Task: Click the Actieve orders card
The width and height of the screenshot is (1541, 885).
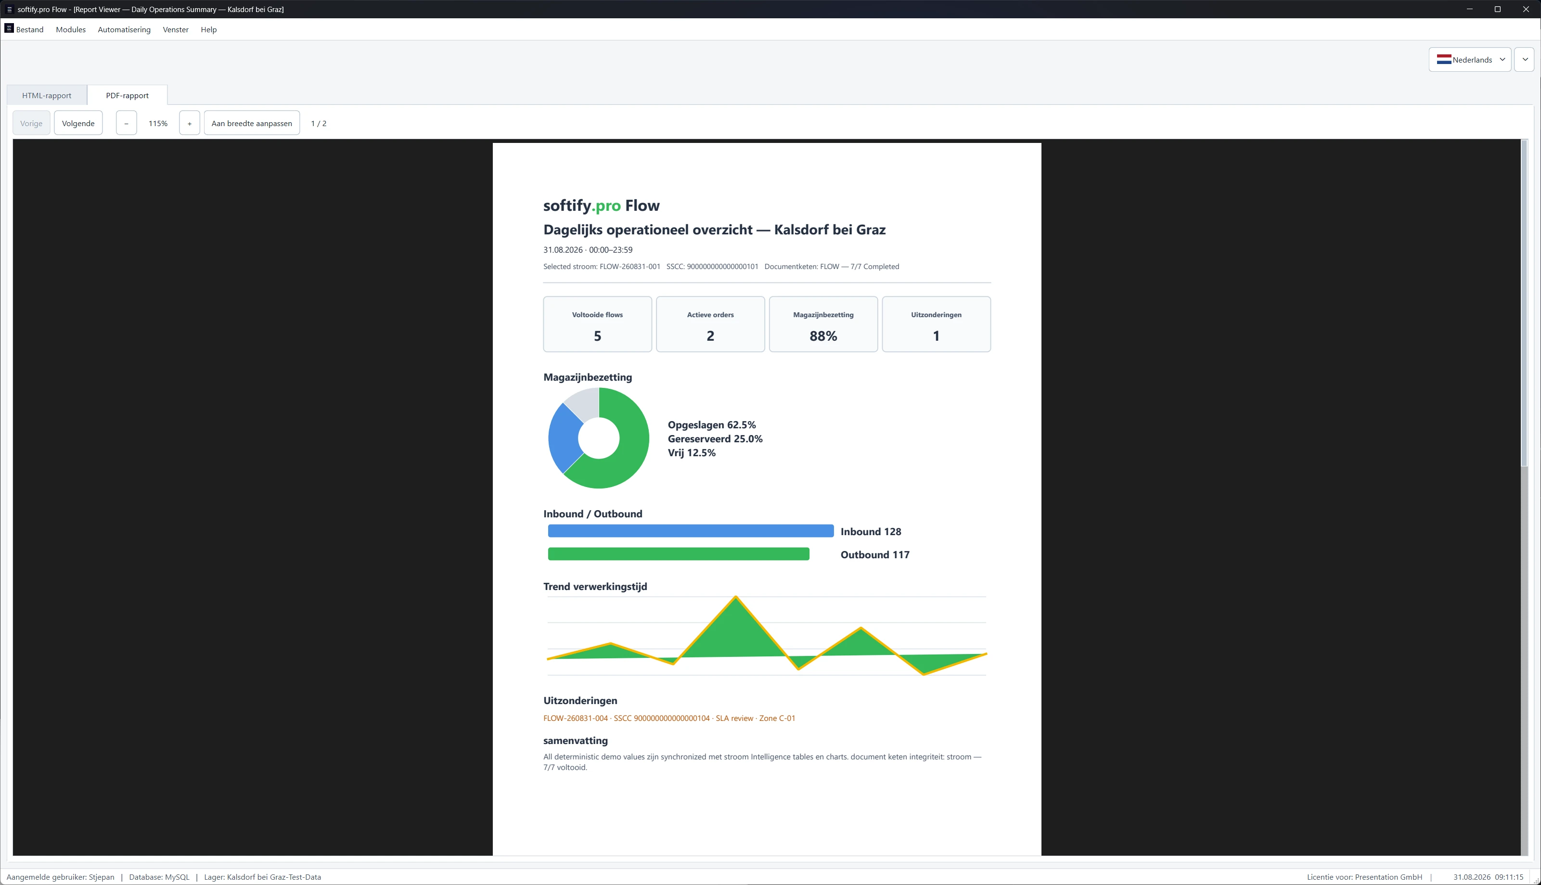Action: click(x=710, y=324)
